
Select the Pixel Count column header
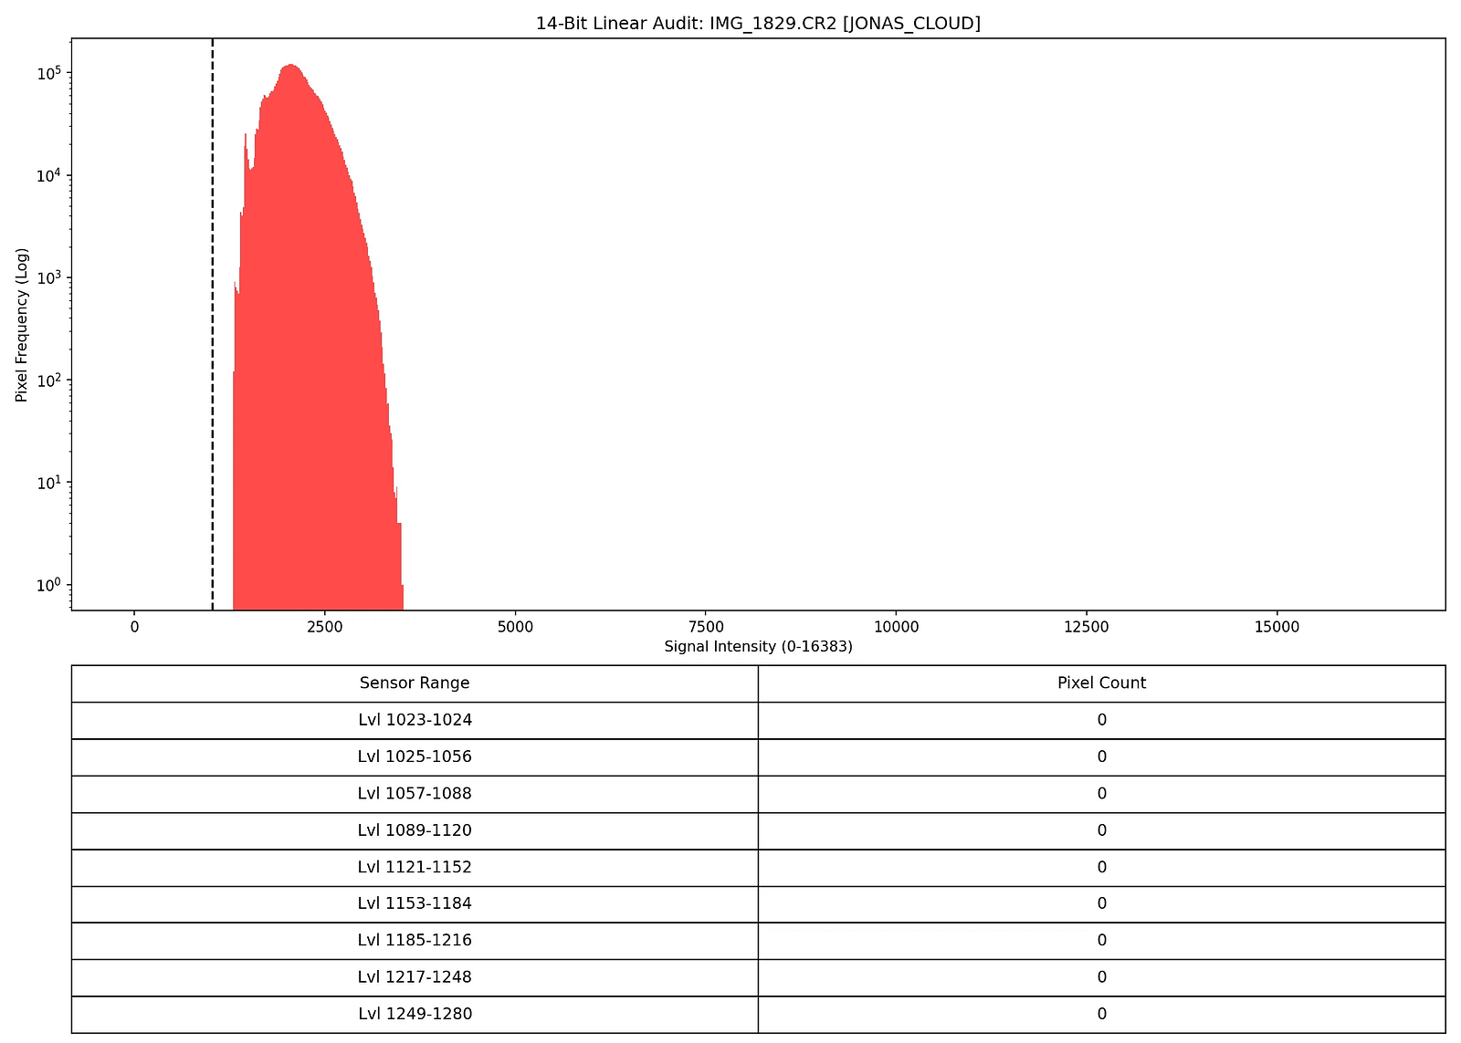(1100, 683)
